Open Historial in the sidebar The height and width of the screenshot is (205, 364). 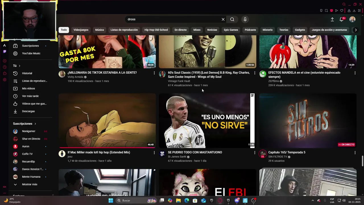(x=27, y=73)
